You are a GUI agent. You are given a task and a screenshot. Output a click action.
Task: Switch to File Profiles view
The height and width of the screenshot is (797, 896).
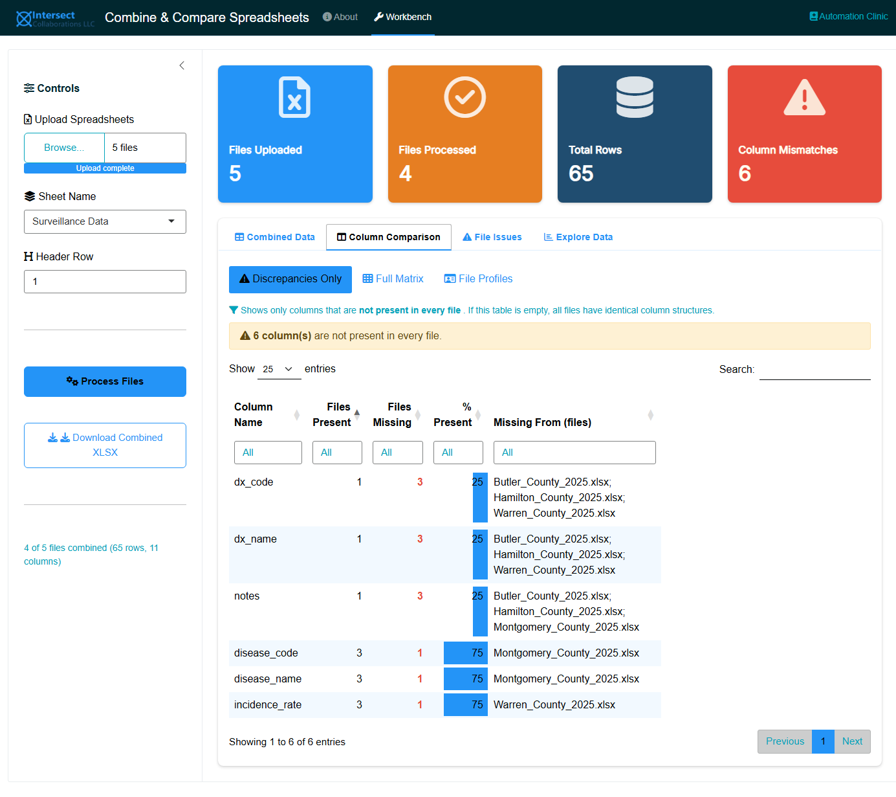click(478, 279)
